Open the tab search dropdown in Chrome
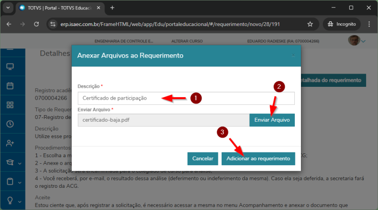378x210 pixels. point(8,8)
